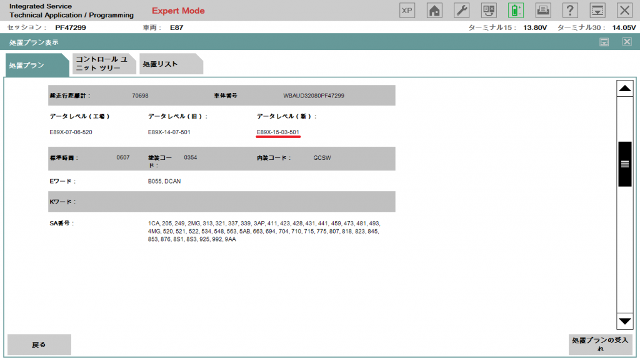
Task: Click the top toolbar minimize-window icon
Action: point(597,10)
